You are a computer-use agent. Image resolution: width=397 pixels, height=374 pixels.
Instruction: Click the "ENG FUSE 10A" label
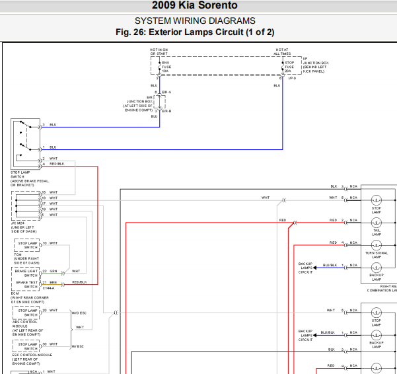tap(166, 67)
